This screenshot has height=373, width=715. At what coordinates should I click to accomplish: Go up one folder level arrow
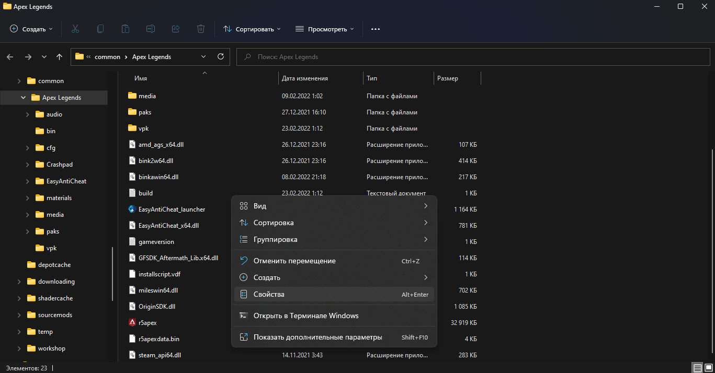pyautogui.click(x=60, y=56)
